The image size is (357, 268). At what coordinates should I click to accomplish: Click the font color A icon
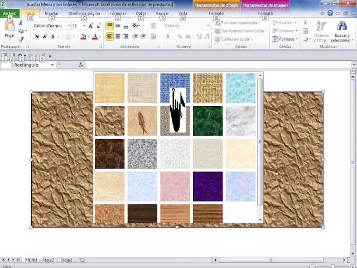pos(95,36)
